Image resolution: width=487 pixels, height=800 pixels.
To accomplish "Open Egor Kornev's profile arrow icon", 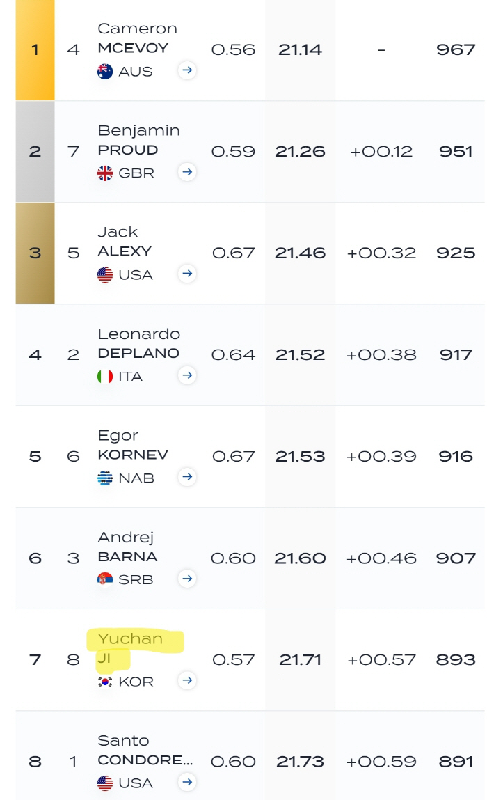I will pyautogui.click(x=187, y=476).
